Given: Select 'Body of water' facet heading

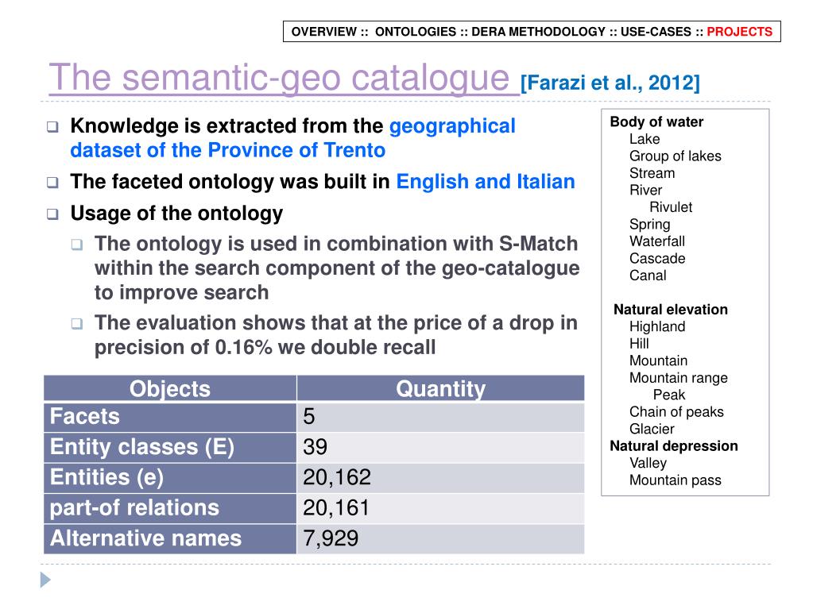Looking at the screenshot, I should click(656, 121).
